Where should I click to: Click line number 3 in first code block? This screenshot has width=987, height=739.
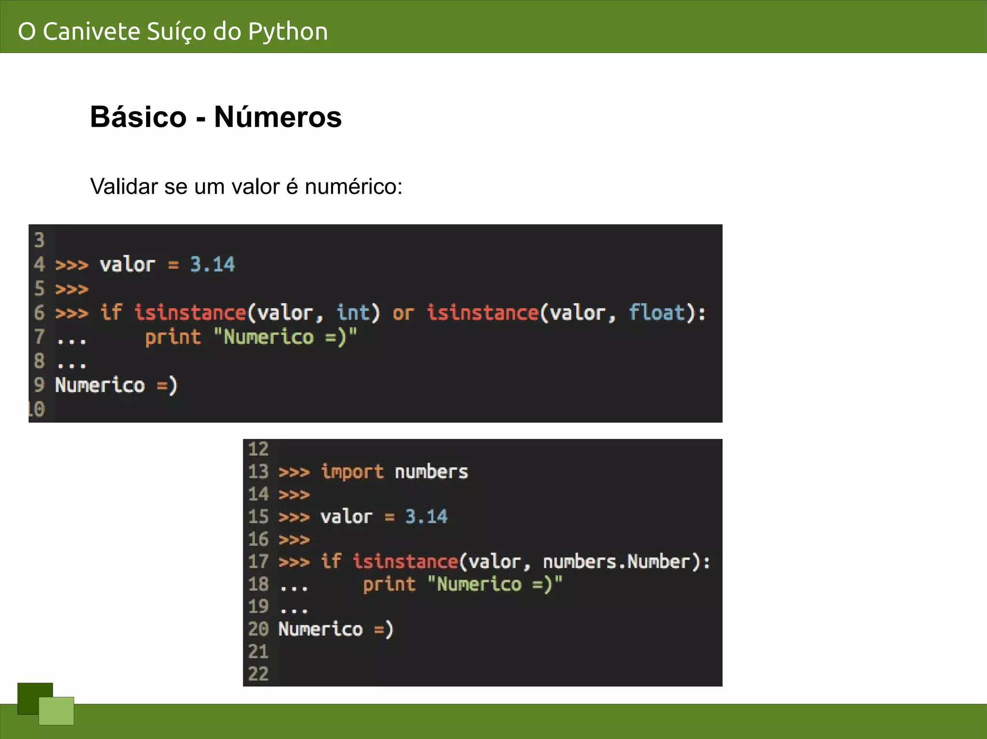(40, 240)
